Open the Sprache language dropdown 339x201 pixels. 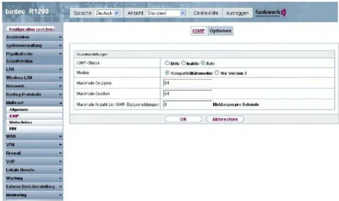pyautogui.click(x=107, y=13)
